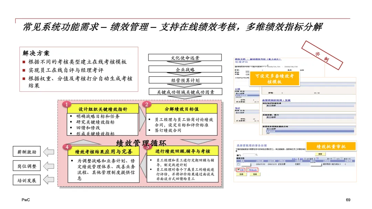The height and width of the screenshot is (209, 372).
Task: Click the bullet 回馈和修改
Action: point(88,128)
